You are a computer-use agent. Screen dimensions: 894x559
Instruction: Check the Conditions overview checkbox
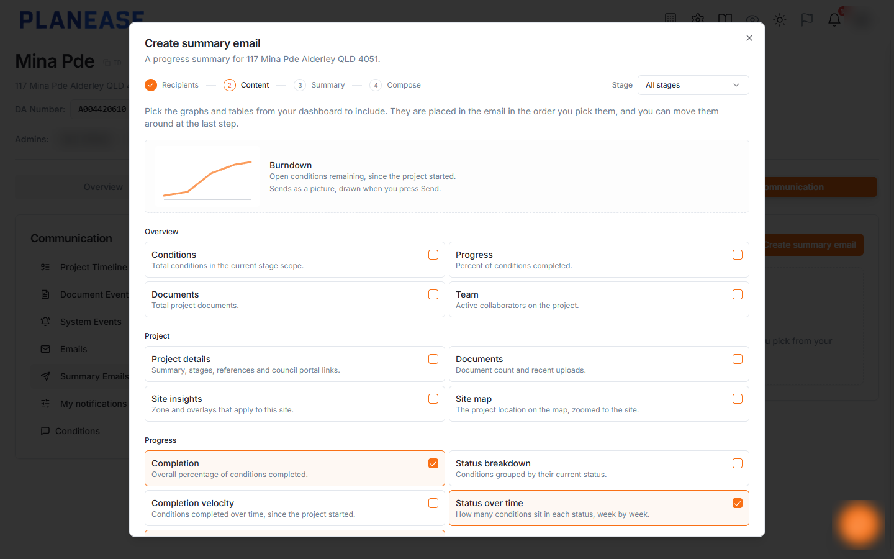[433, 255]
